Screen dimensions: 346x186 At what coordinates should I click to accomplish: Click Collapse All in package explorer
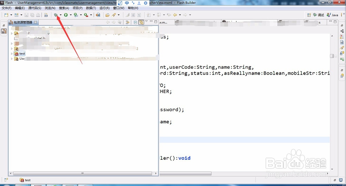135,22
